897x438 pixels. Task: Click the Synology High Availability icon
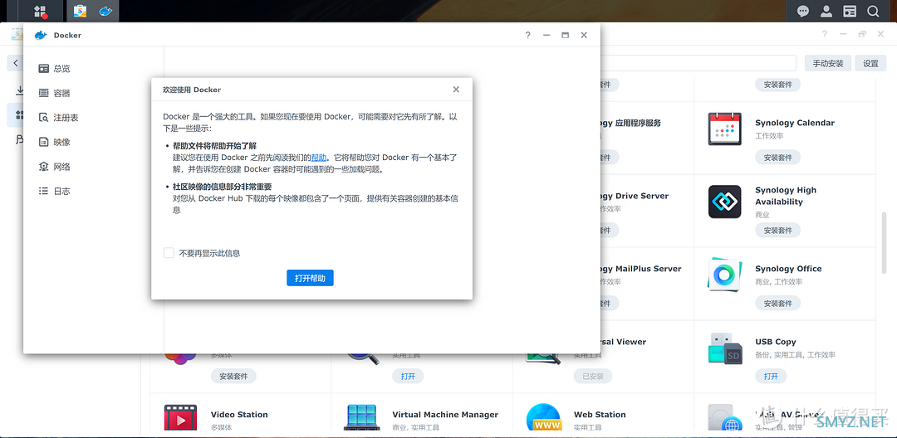pyautogui.click(x=725, y=202)
